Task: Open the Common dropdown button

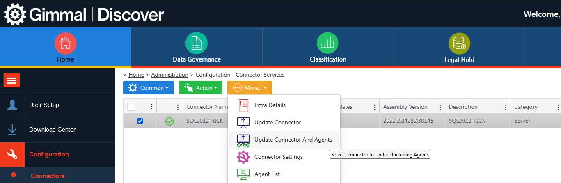Action: coord(149,88)
